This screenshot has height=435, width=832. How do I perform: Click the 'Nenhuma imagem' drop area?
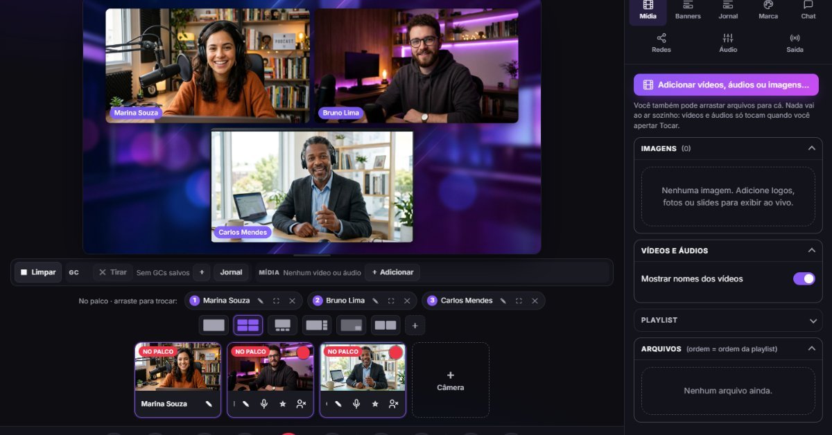click(x=728, y=196)
